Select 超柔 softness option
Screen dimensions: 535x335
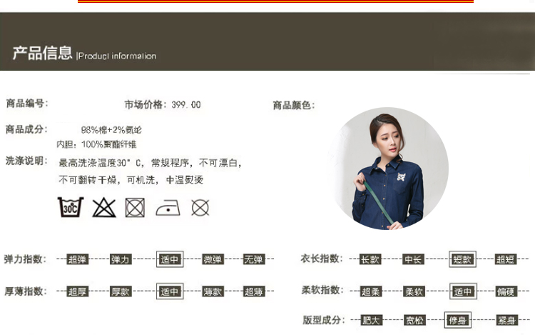[x=371, y=291]
